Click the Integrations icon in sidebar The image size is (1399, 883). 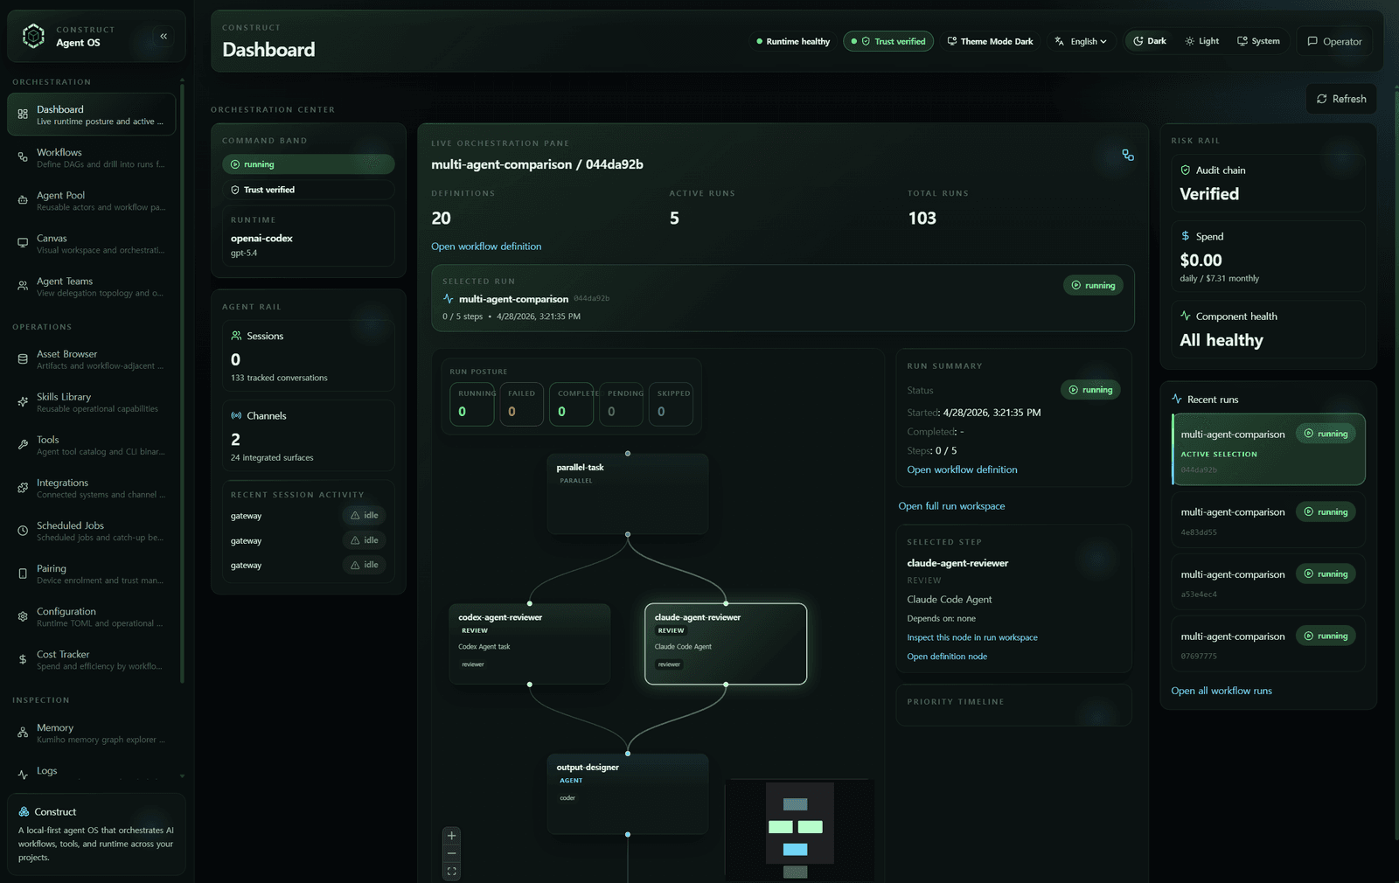pos(23,488)
